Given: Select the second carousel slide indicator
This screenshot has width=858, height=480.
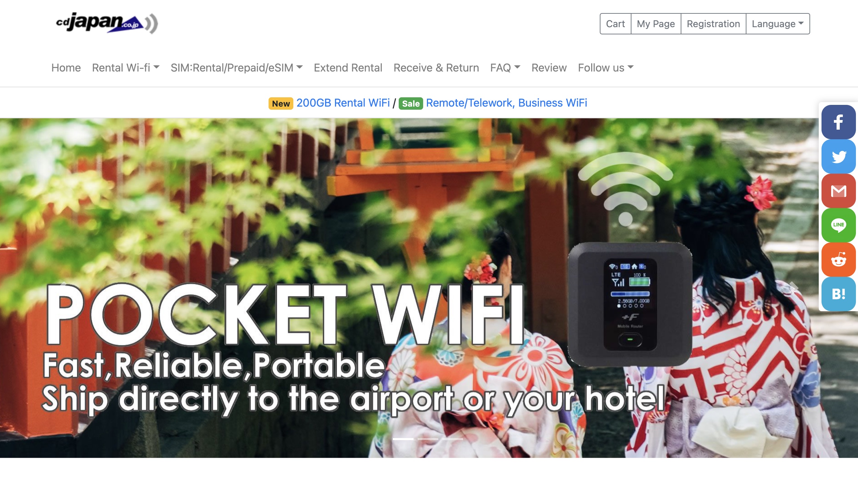Looking at the screenshot, I should (428, 439).
